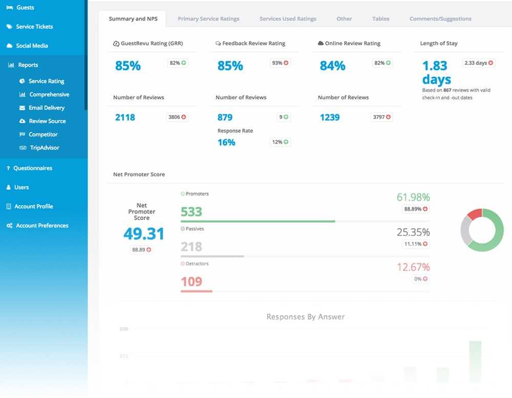
Task: Click the green Promoters progress bar
Action: pos(258,222)
